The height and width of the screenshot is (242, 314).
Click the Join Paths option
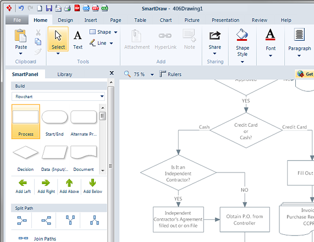tap(37, 238)
